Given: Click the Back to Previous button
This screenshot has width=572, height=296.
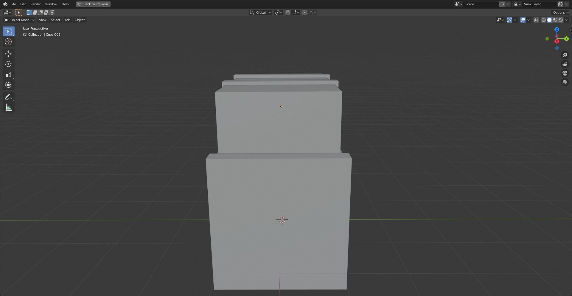Looking at the screenshot, I should (93, 4).
